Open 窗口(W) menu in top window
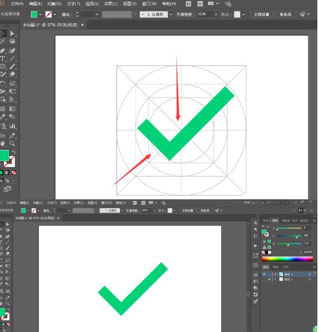Screen dimensions: 319x332 [x=149, y=4]
